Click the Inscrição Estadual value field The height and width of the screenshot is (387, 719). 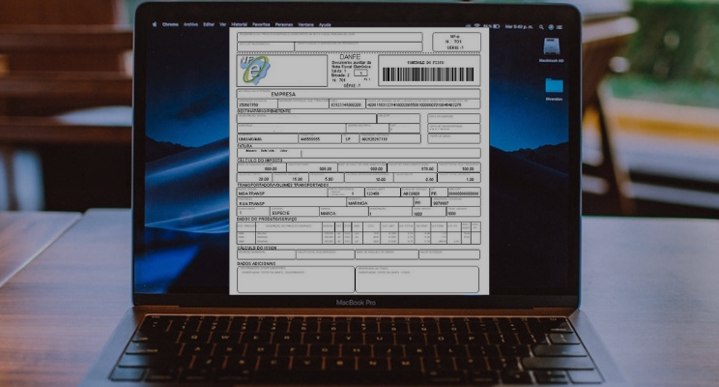pos(257,104)
